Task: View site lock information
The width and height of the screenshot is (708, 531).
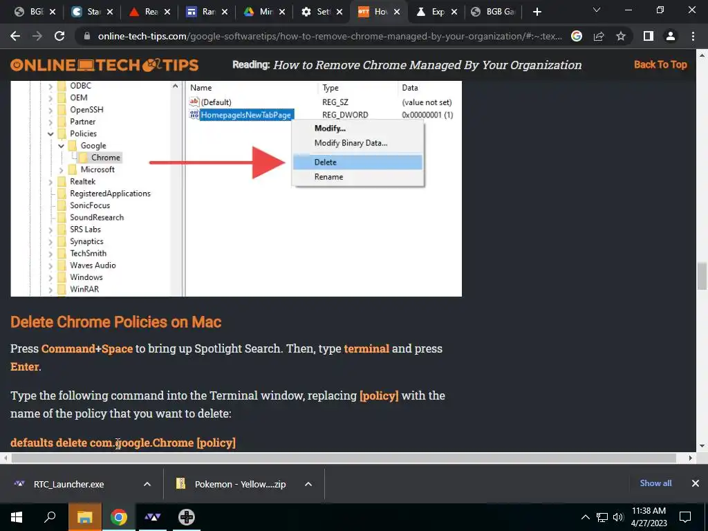Action: click(87, 36)
